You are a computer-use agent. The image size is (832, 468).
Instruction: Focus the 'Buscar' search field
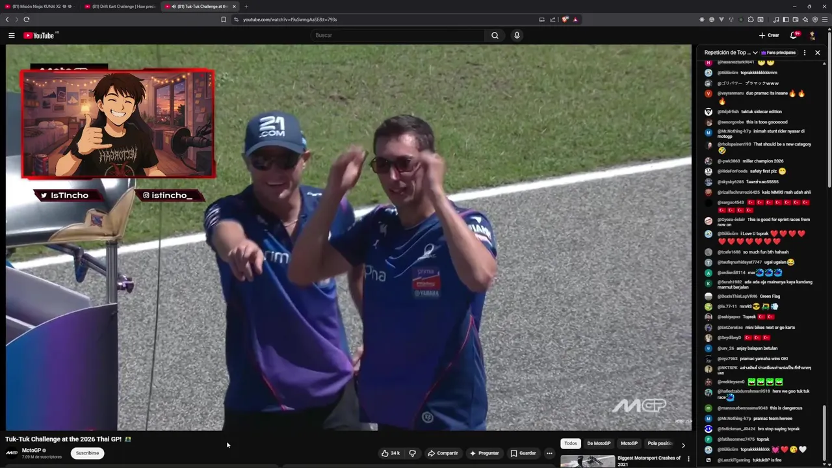[x=396, y=36]
